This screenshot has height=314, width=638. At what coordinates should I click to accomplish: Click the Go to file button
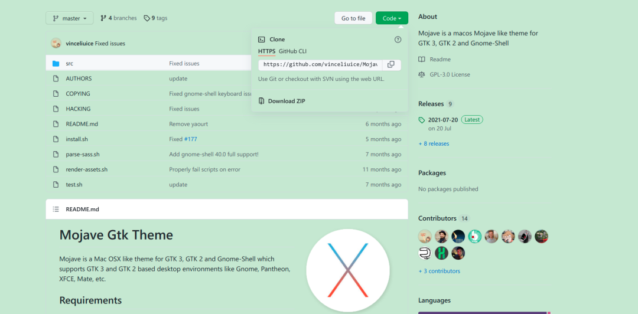353,18
